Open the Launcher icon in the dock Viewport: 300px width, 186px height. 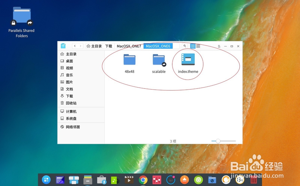pyautogui.click(x=46, y=180)
